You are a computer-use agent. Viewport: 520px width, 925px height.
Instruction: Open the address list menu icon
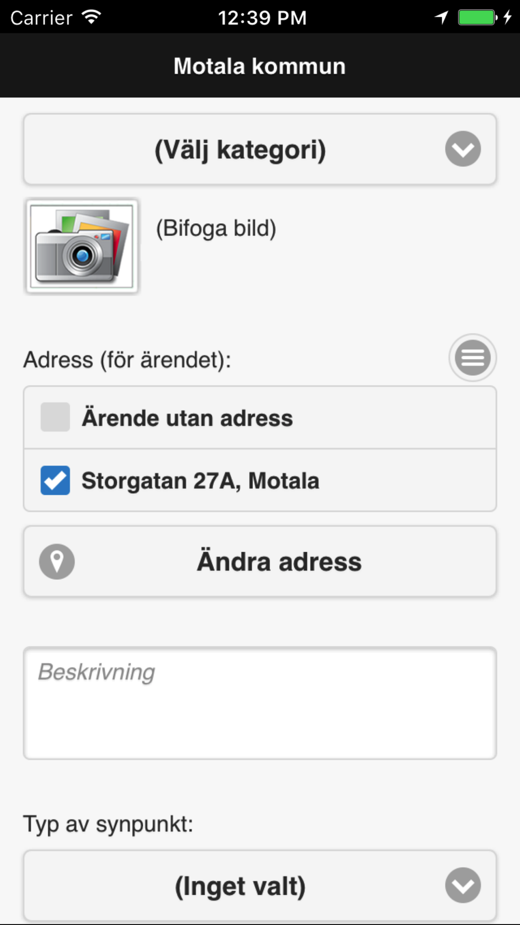tap(473, 357)
